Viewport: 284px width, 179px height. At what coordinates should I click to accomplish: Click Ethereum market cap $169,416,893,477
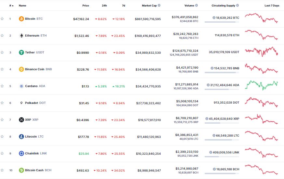pyautogui.click(x=148, y=36)
